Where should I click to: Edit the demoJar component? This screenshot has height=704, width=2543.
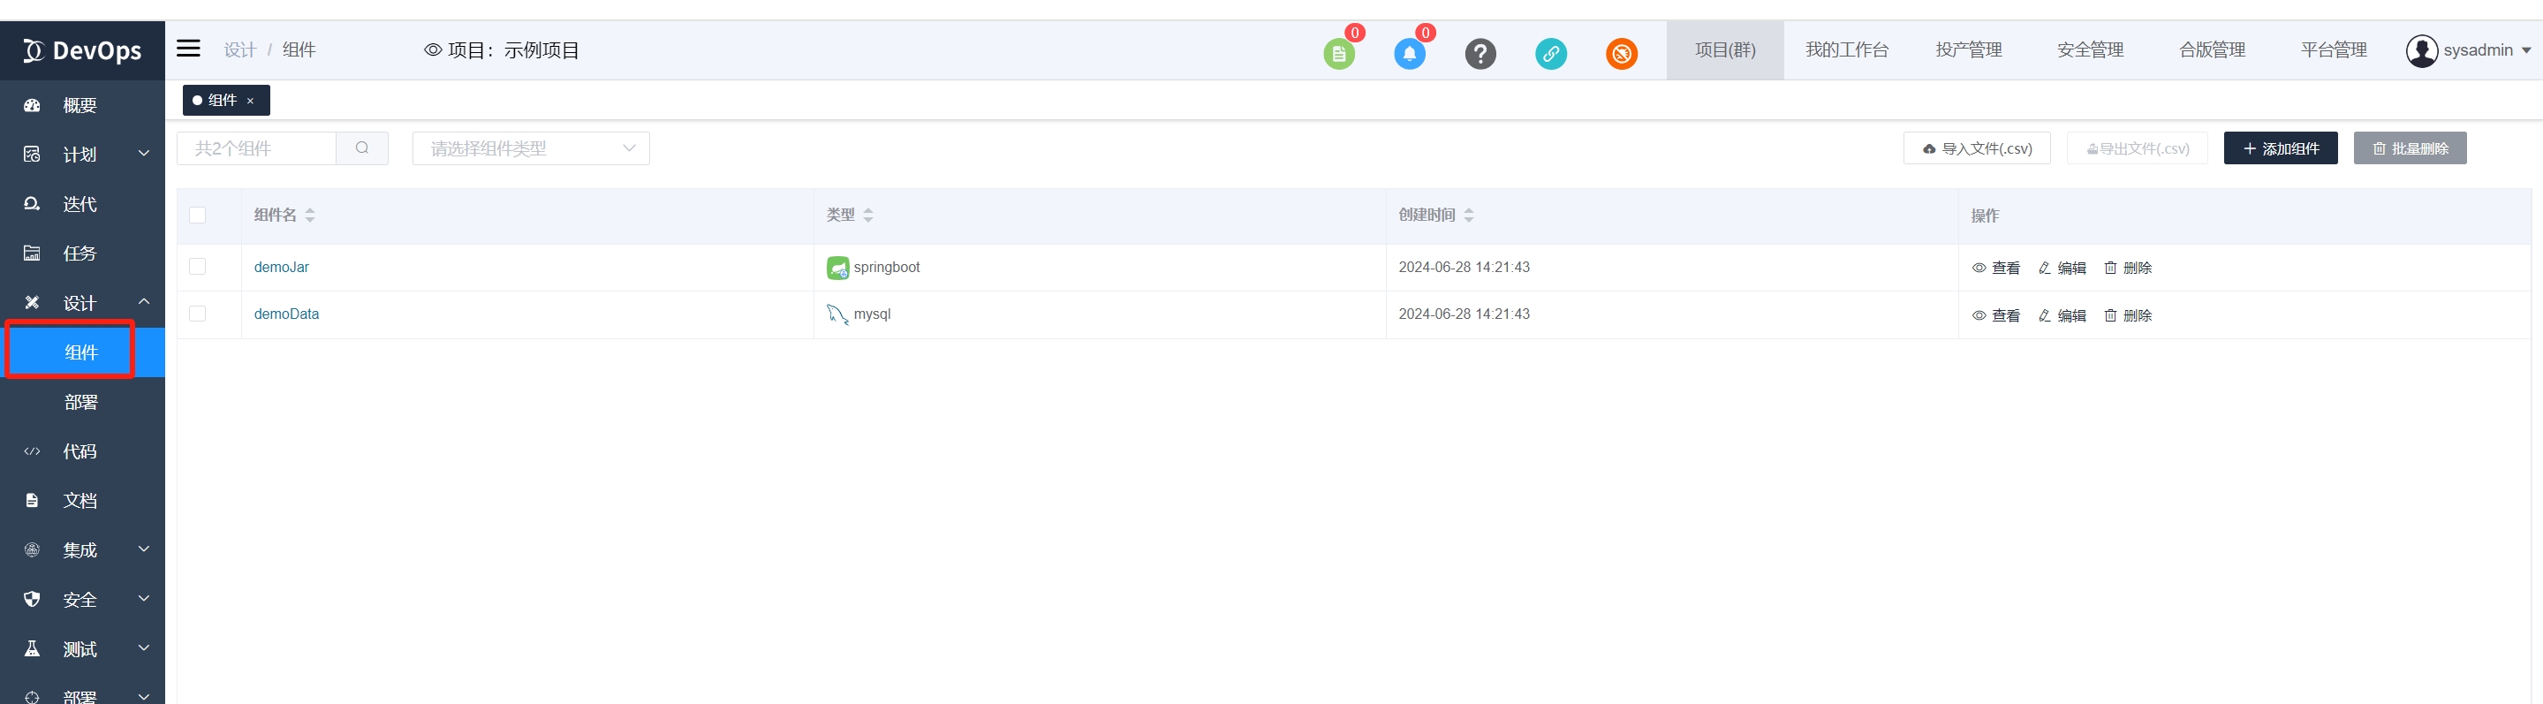point(2062,268)
